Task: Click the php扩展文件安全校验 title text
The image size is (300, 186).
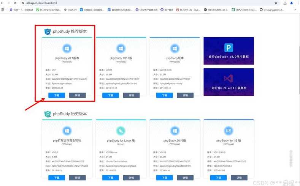Action: [67, 140]
